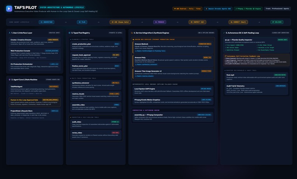Click the Amazon Polly service title
The image size is (297, 179).
click(140, 58)
